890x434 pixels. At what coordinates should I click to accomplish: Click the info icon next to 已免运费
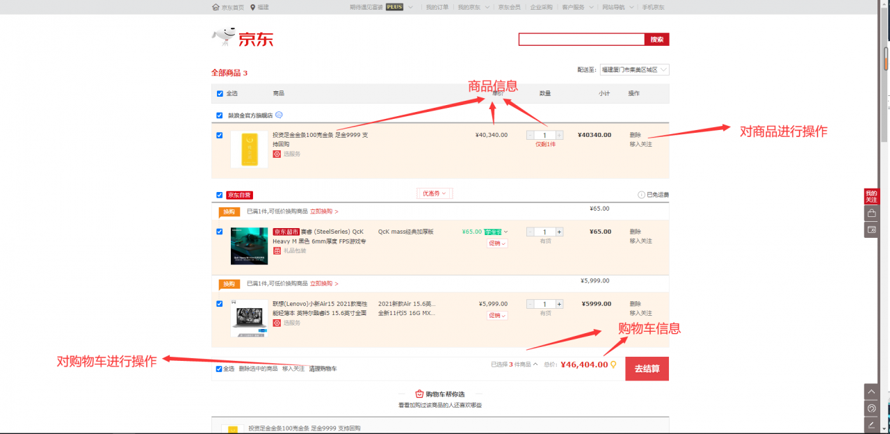[x=641, y=195]
